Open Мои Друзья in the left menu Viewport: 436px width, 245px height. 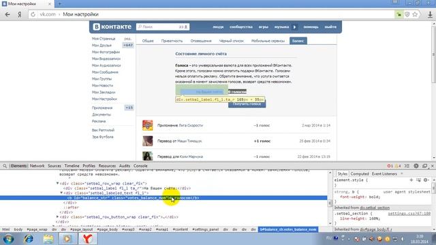coord(102,46)
